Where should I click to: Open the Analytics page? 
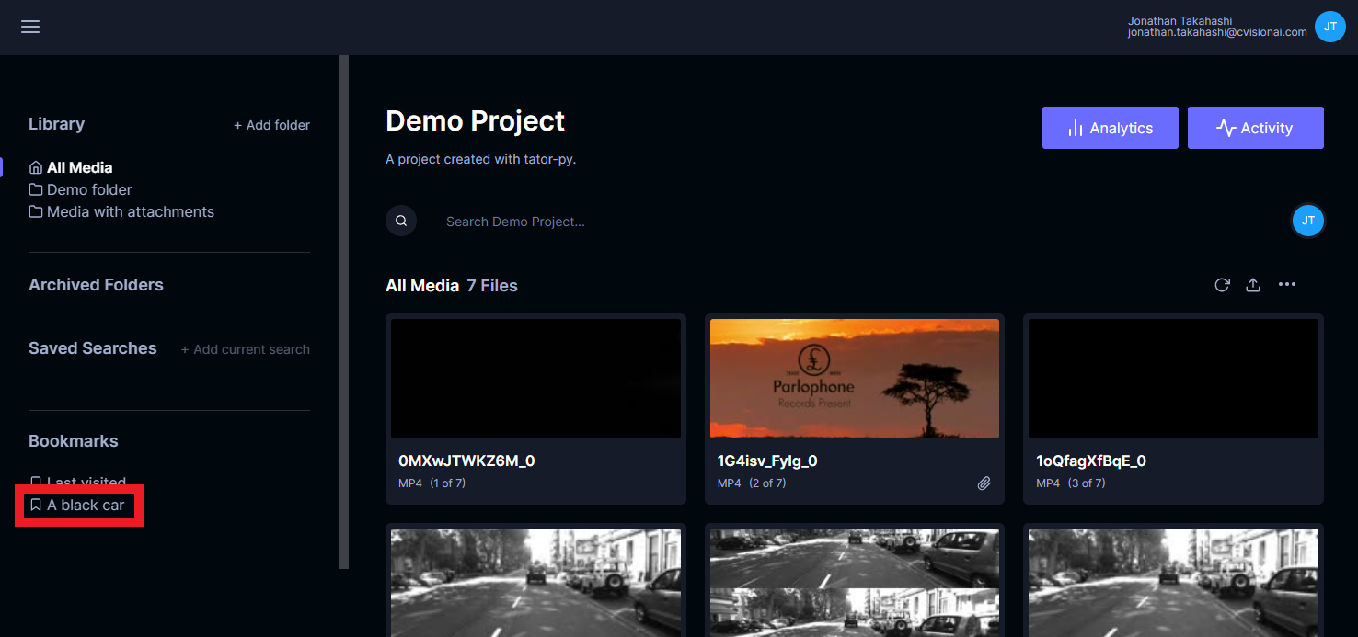1110,128
